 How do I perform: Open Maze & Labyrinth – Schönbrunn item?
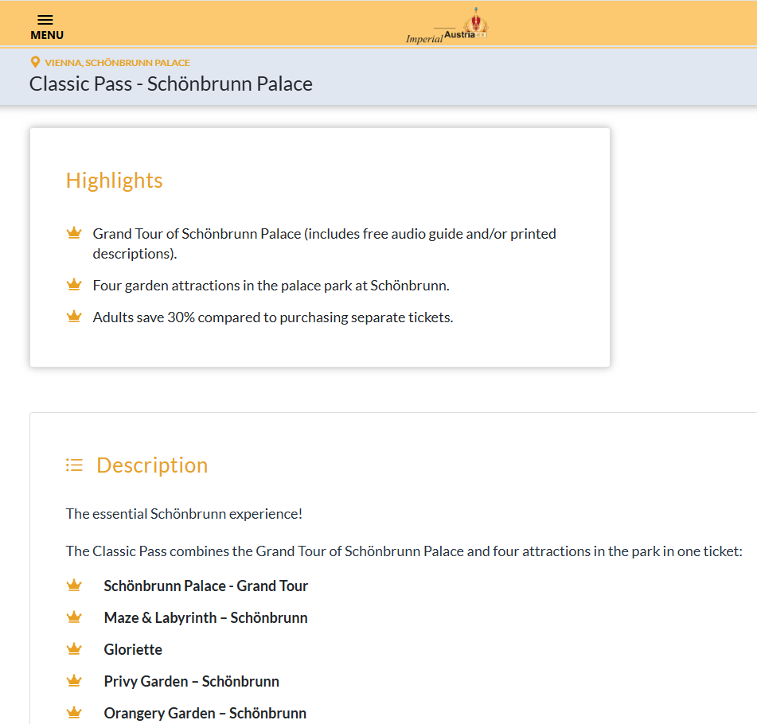coord(205,618)
